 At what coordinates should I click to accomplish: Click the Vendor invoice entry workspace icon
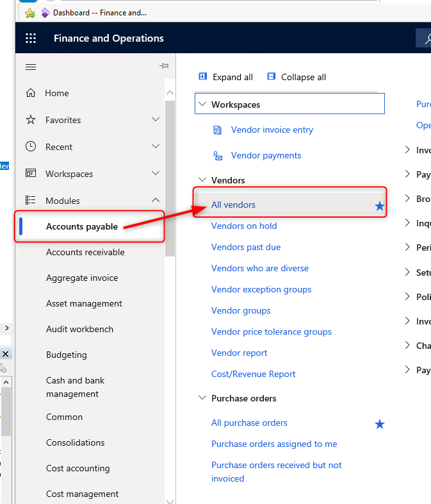pyautogui.click(x=217, y=130)
